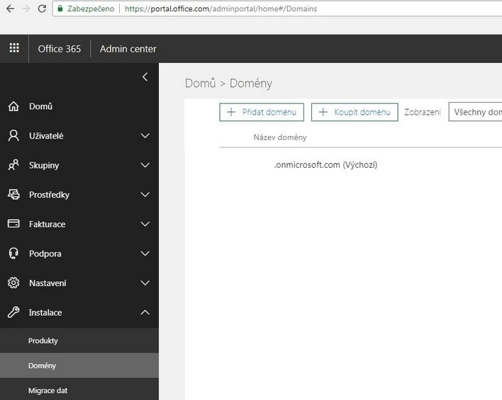Click the browser forward arrow
The height and width of the screenshot is (400, 502).
pos(26,8)
